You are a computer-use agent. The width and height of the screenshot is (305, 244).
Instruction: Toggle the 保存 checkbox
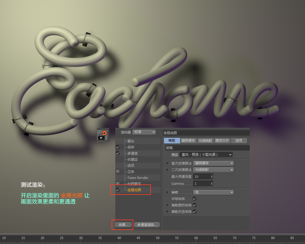[x=118, y=147]
